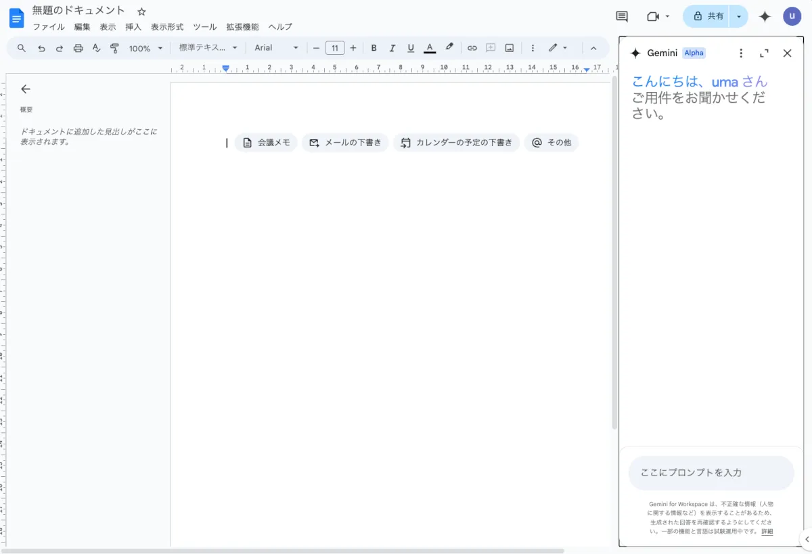Toggle italic formatting
Screen dimensions: 812x554
tap(392, 48)
